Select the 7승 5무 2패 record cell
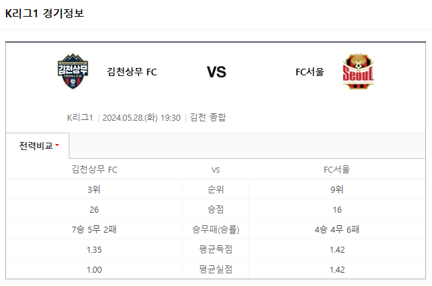 point(94,229)
